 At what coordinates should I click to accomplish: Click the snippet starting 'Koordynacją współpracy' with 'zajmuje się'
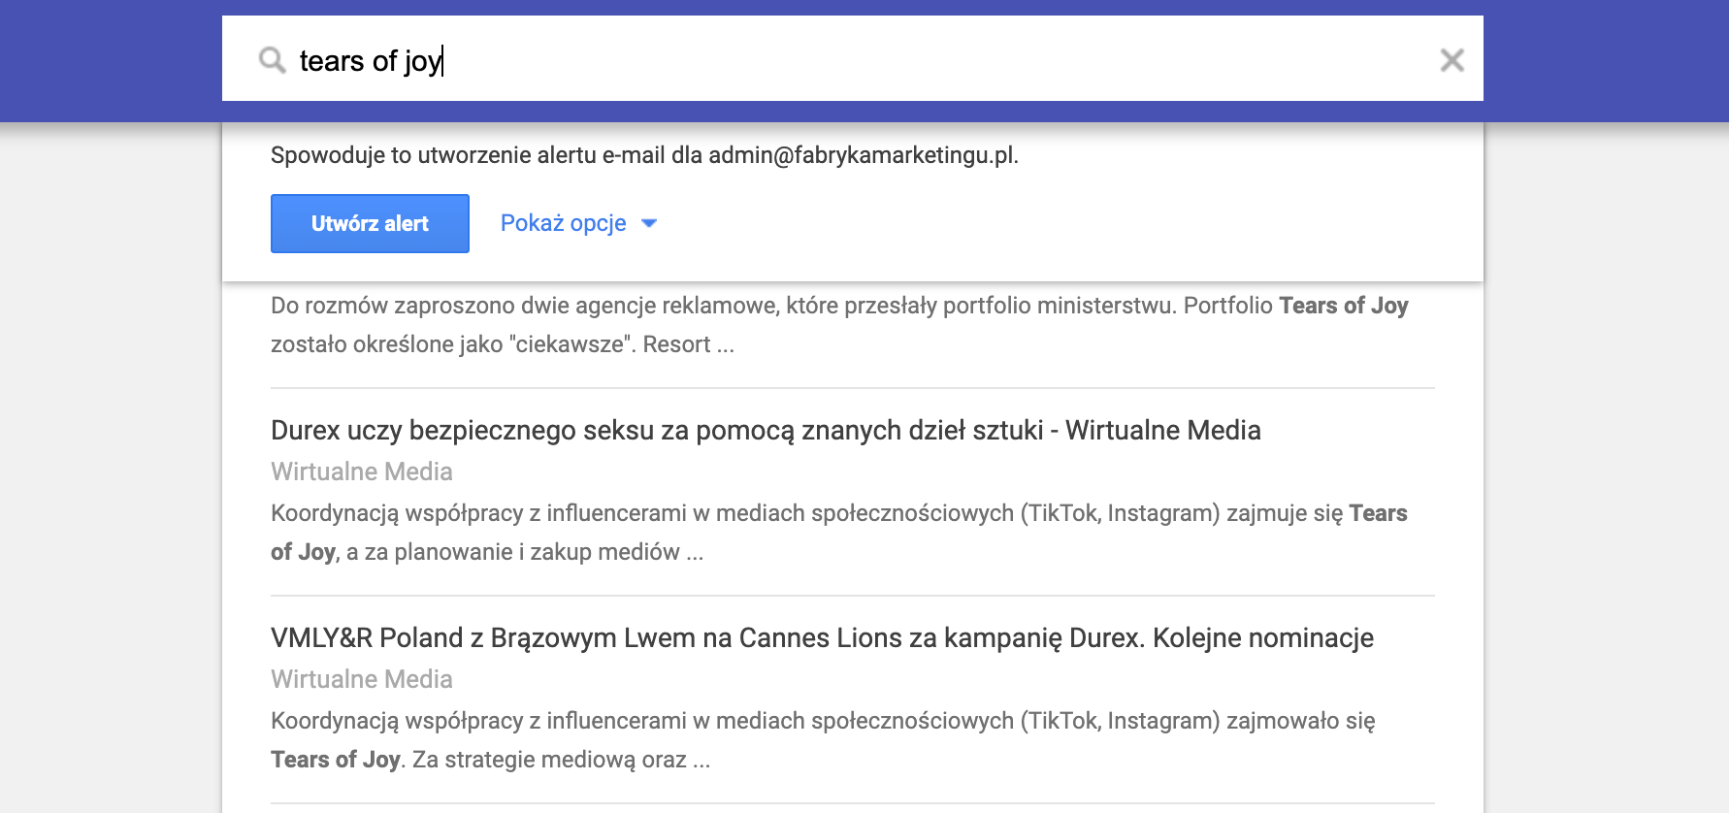pos(737,513)
